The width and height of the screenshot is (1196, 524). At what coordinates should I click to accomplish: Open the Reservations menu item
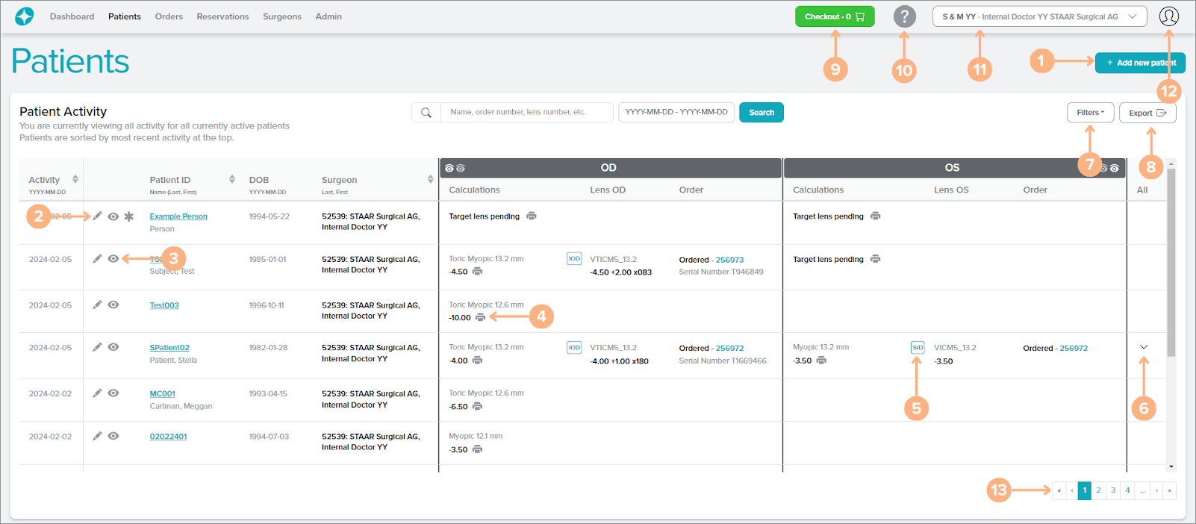point(222,16)
